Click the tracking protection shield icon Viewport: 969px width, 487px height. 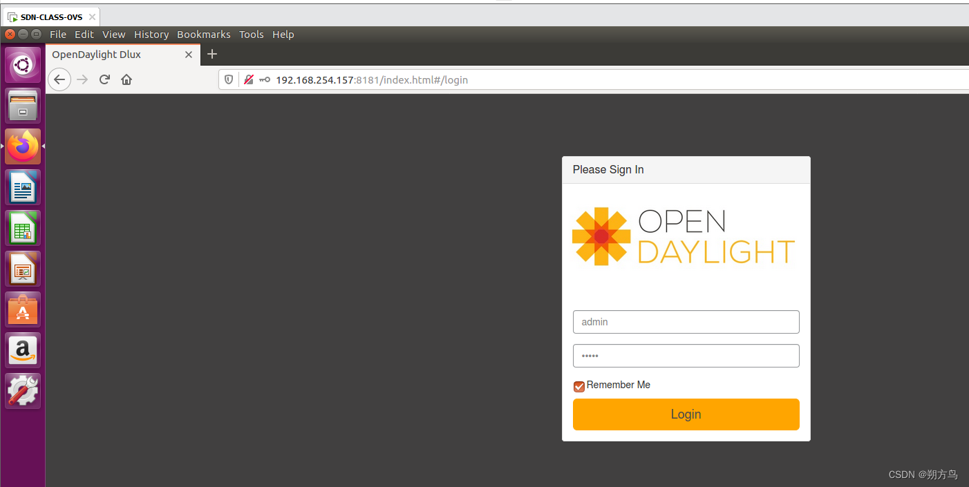(229, 80)
